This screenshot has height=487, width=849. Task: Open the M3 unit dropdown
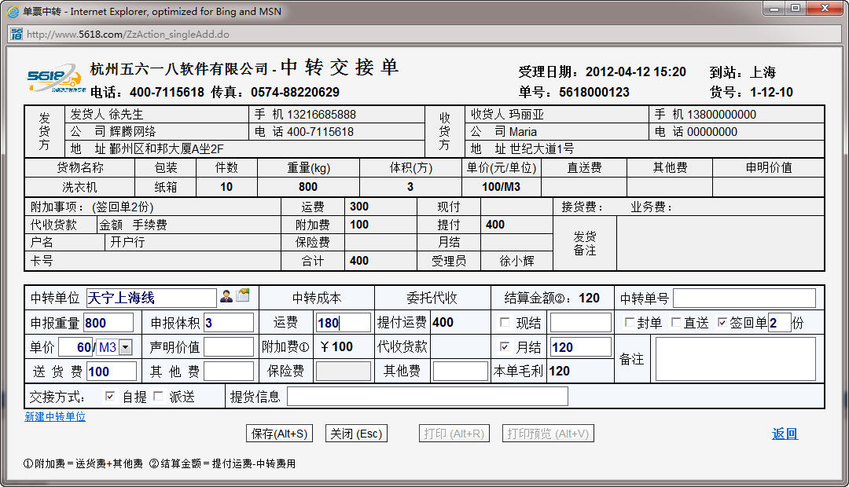pos(125,347)
